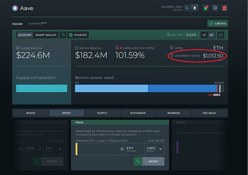
Task: Select the BORROW action tab
Action: point(174,113)
